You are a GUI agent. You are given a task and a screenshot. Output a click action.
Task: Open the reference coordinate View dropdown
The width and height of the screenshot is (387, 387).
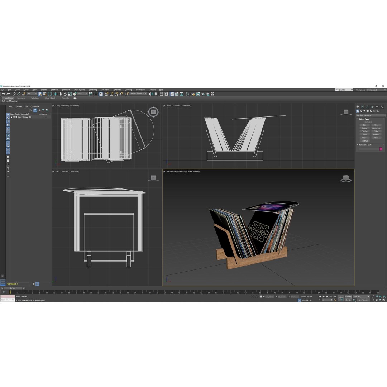82,94
